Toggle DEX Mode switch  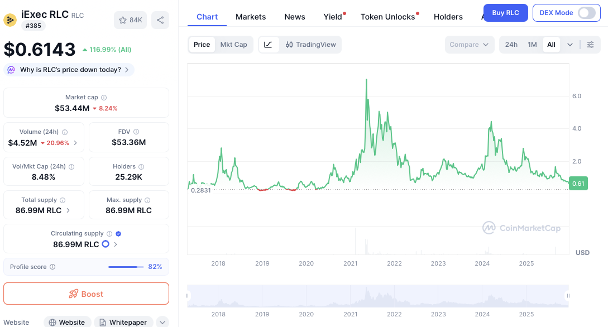(586, 13)
